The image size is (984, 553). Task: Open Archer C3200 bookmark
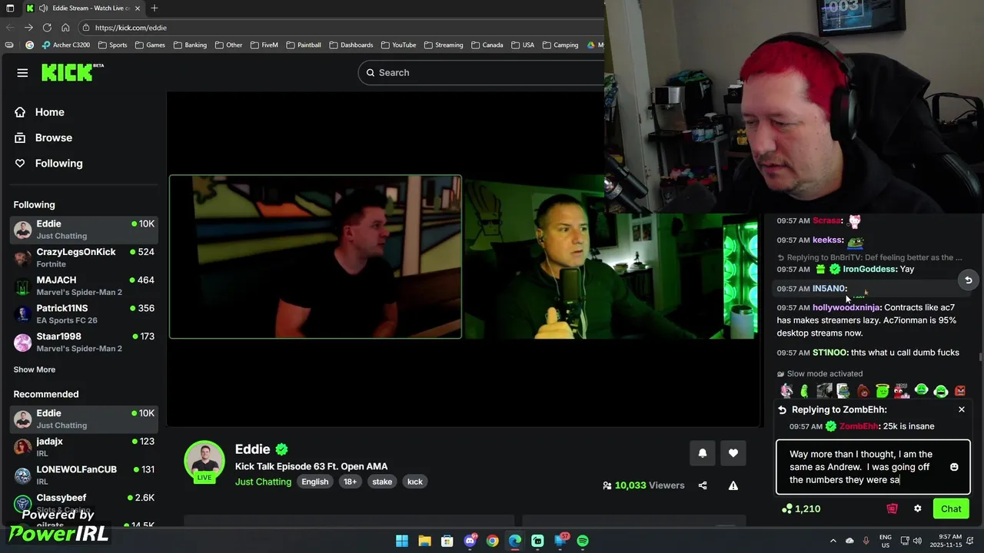tap(66, 45)
